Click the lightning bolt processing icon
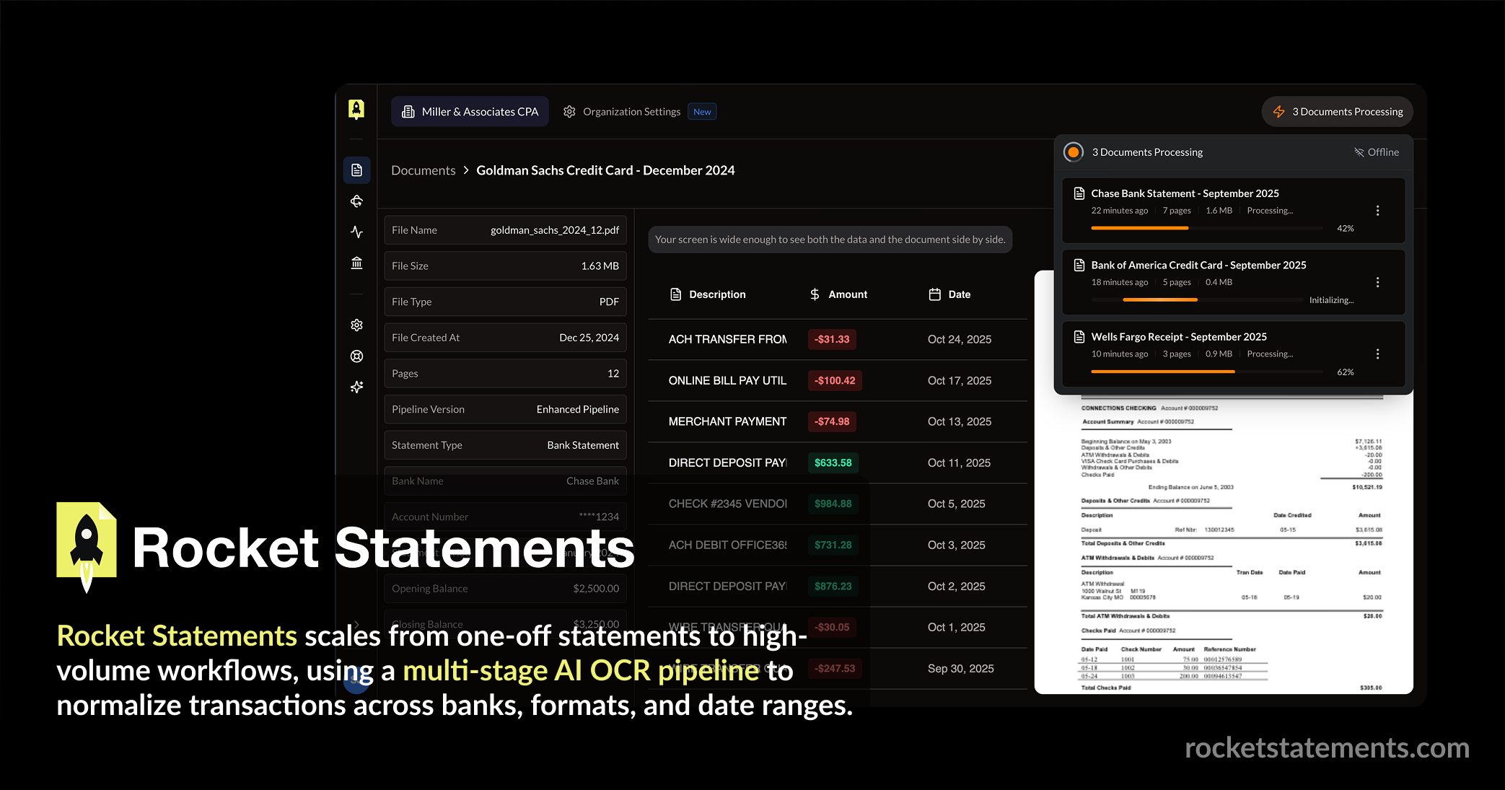 [1278, 112]
